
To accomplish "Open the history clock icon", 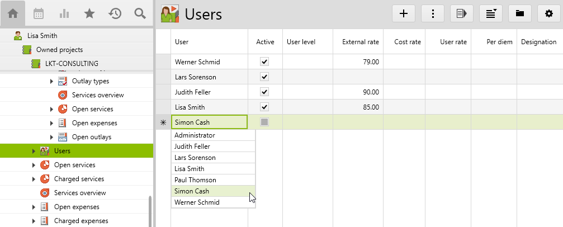I will (115, 14).
